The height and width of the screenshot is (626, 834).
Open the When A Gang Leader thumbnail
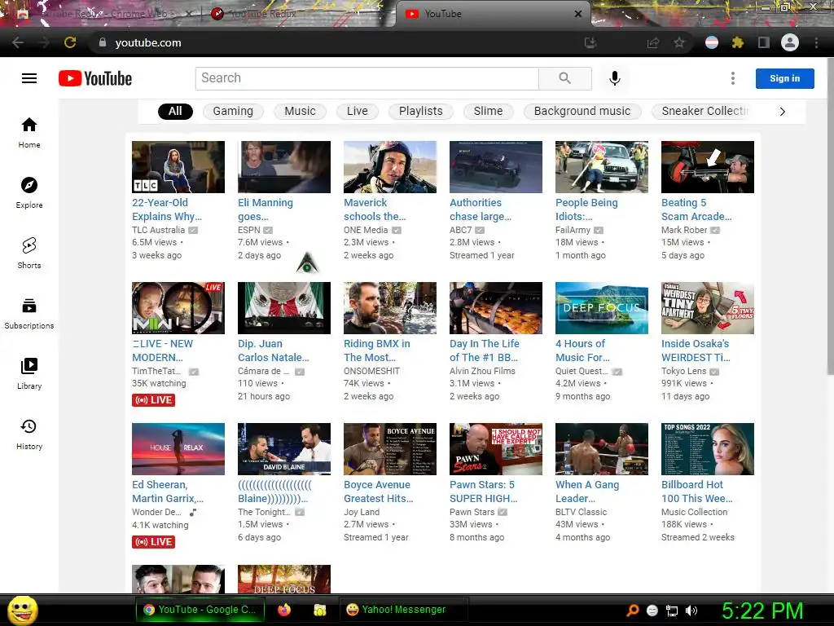point(602,449)
